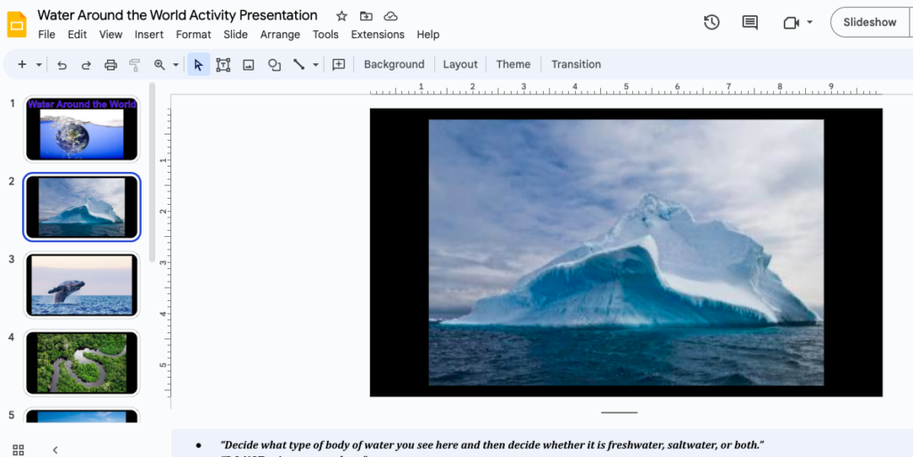Open the Extensions menu
Viewport: 913px width, 457px height.
click(x=377, y=35)
